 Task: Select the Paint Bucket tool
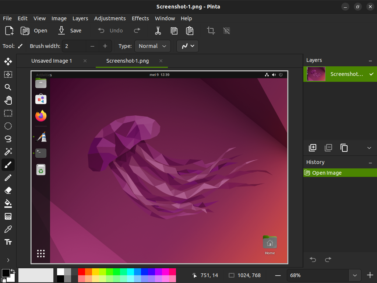8,203
